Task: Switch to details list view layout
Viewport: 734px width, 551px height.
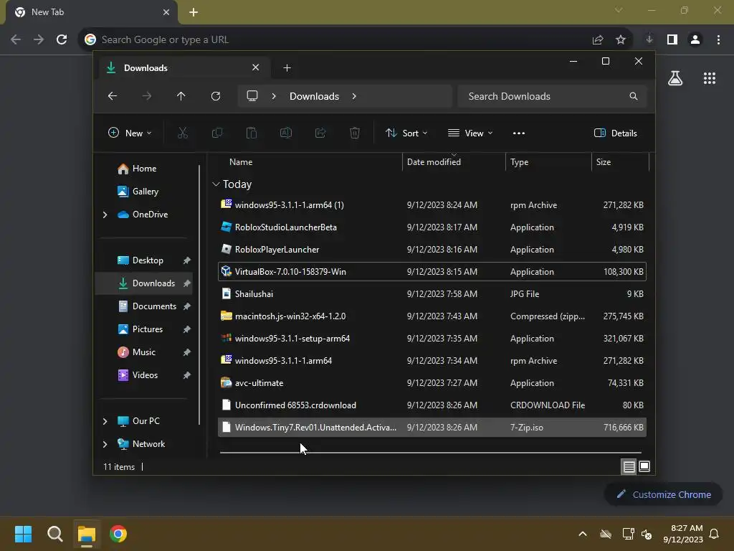Action: 629,466
